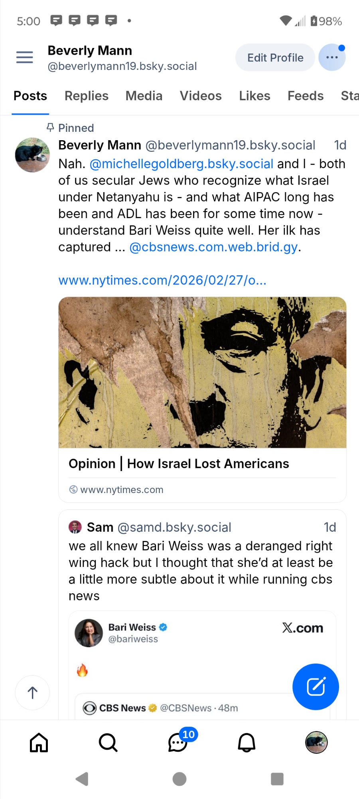Open the www.nytimes.com/2026/02/27 link
Image resolution: width=359 pixels, height=799 pixels.
tap(162, 280)
